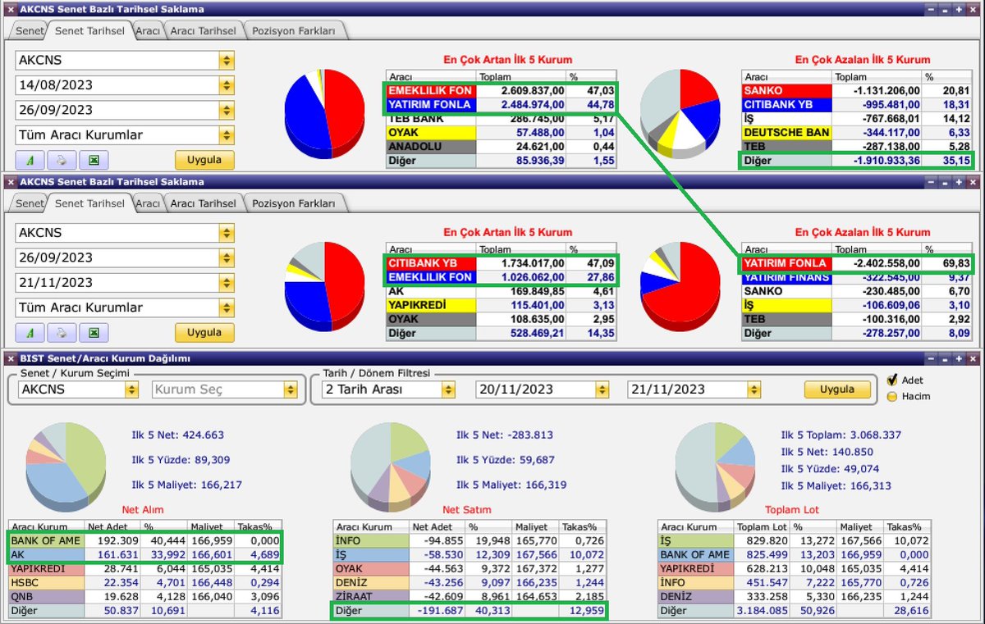Select the Hacim radio option
This screenshot has height=624, width=985.
(x=891, y=397)
